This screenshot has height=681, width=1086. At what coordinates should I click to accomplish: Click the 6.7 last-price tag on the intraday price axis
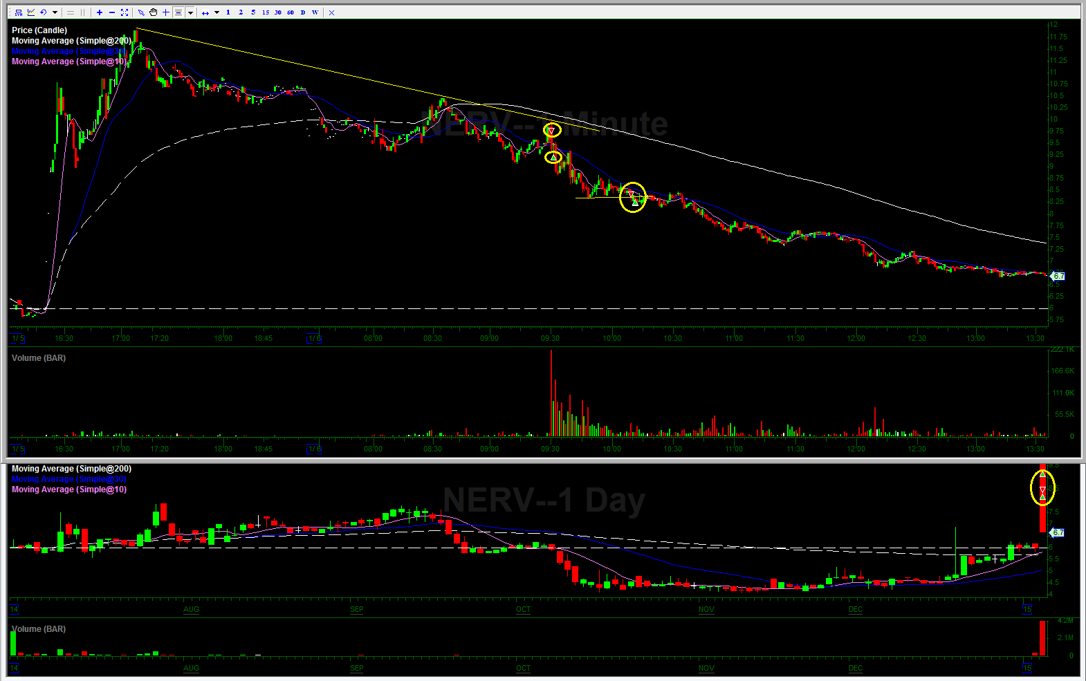point(1058,277)
